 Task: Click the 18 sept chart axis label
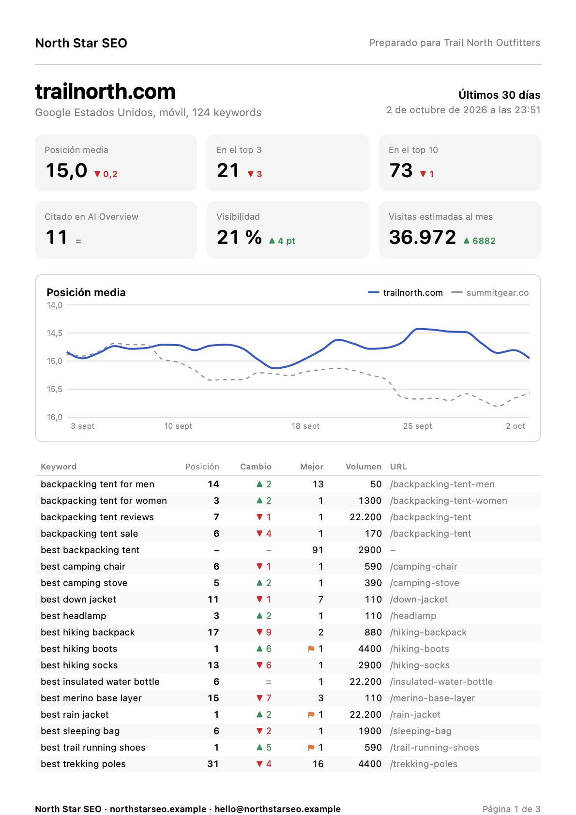pos(305,426)
